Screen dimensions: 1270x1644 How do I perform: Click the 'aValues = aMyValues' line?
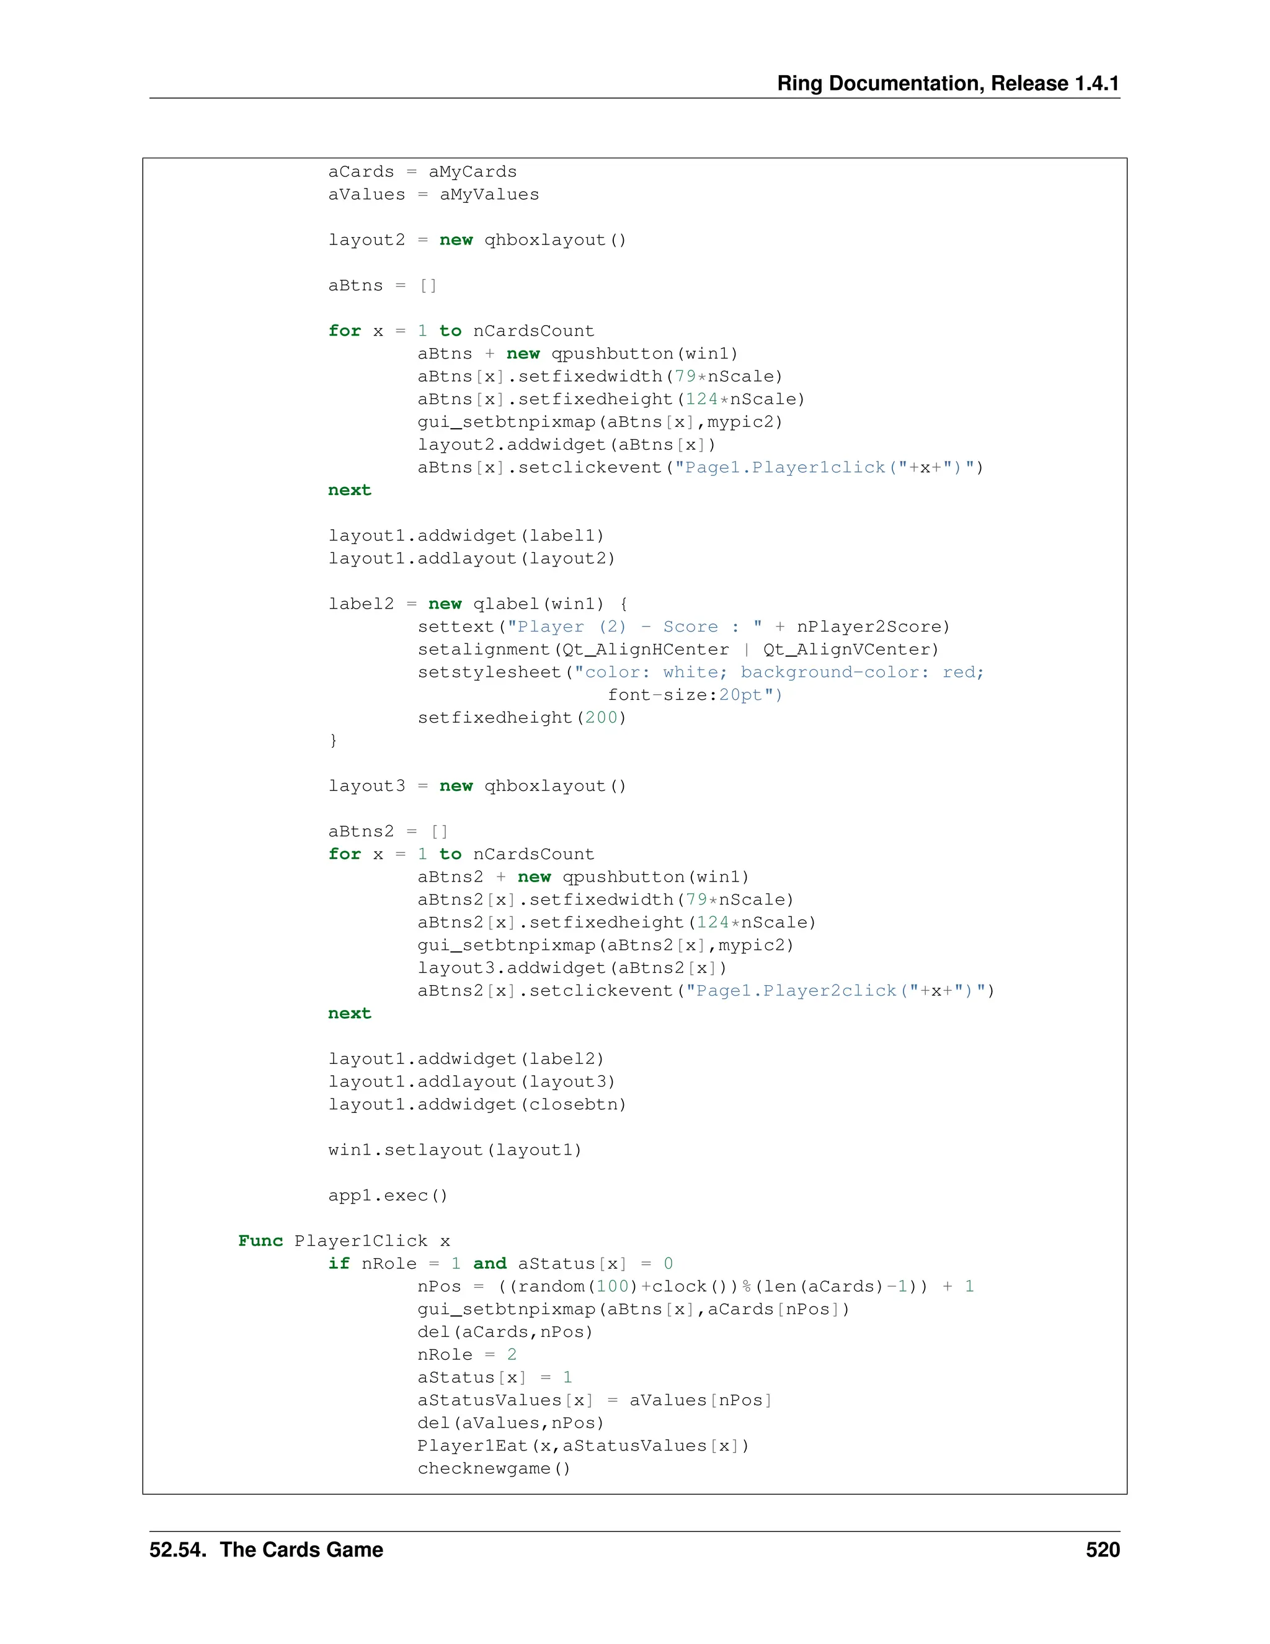click(x=433, y=194)
